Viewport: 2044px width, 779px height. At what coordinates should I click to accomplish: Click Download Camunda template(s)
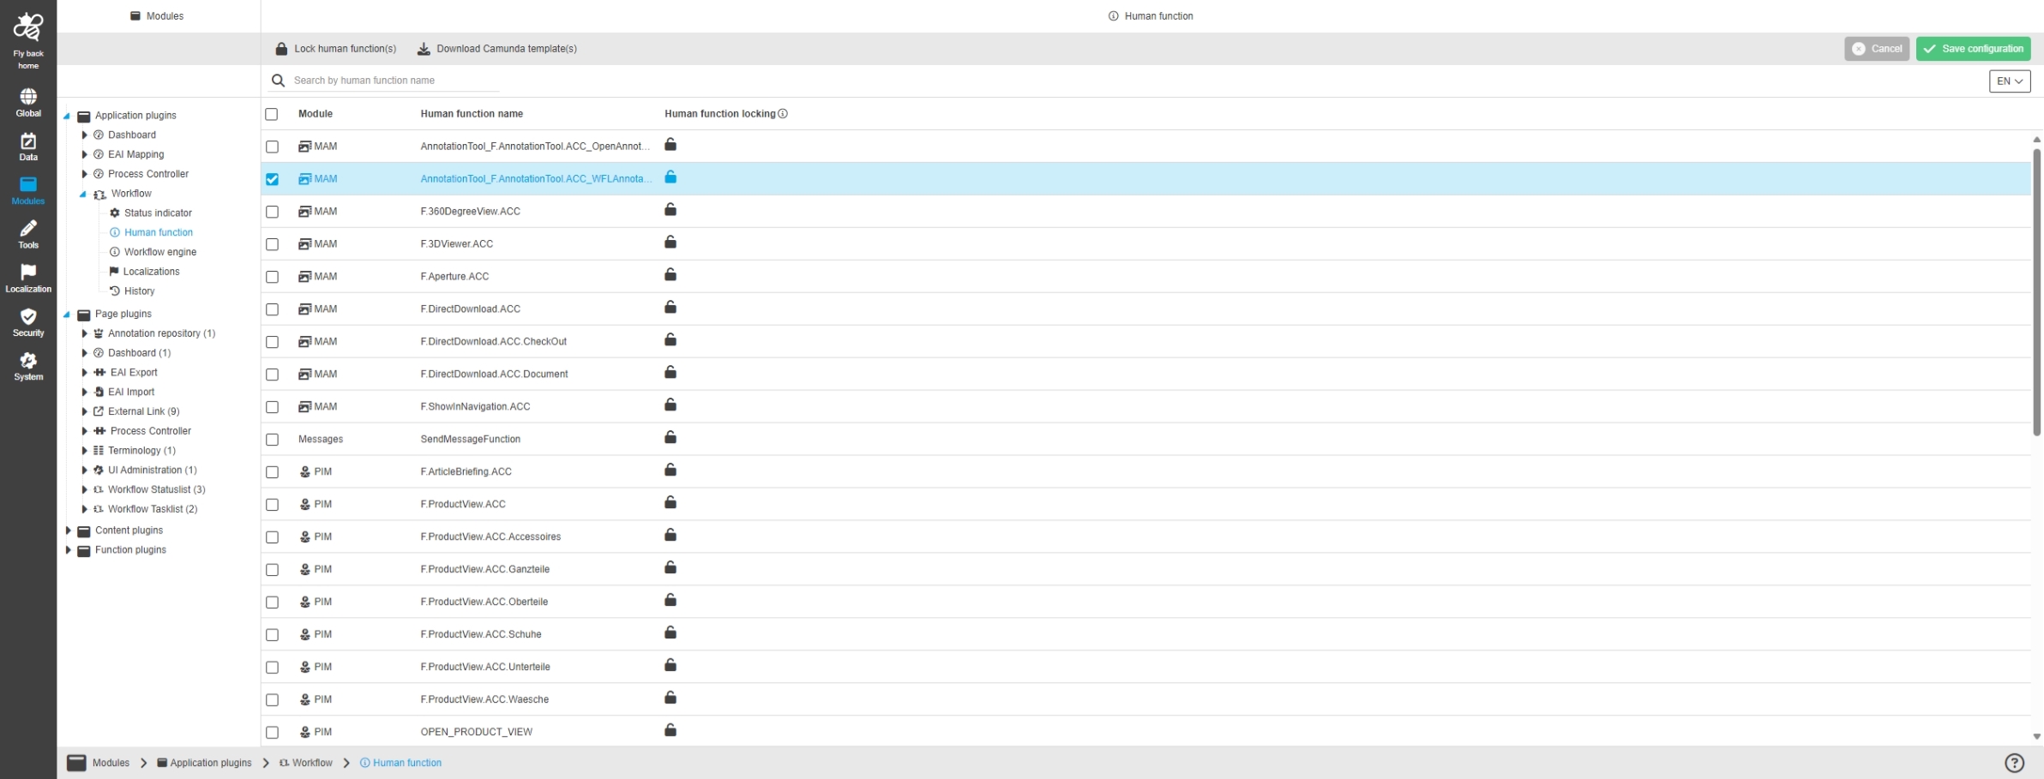pyautogui.click(x=497, y=49)
